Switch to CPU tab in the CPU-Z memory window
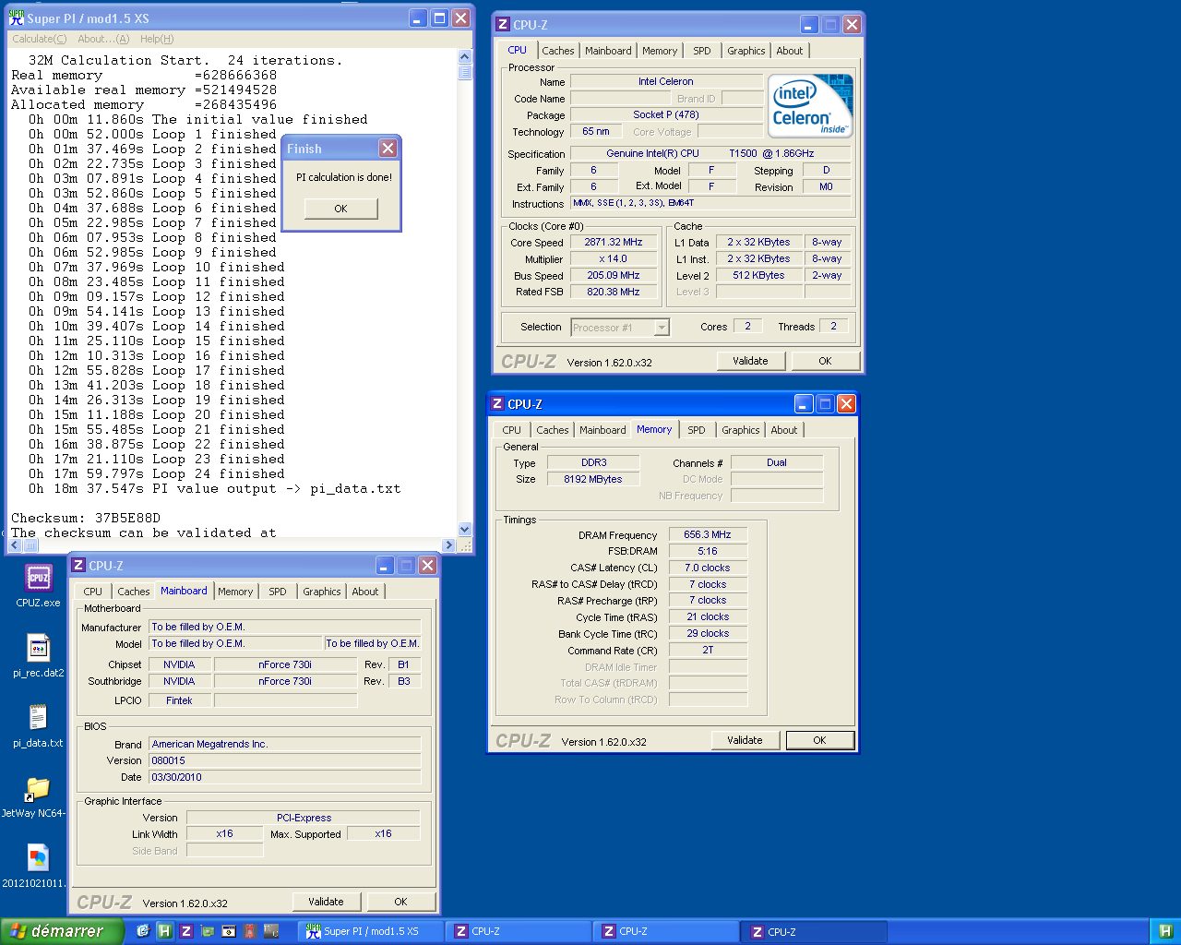1181x945 pixels. tap(512, 430)
